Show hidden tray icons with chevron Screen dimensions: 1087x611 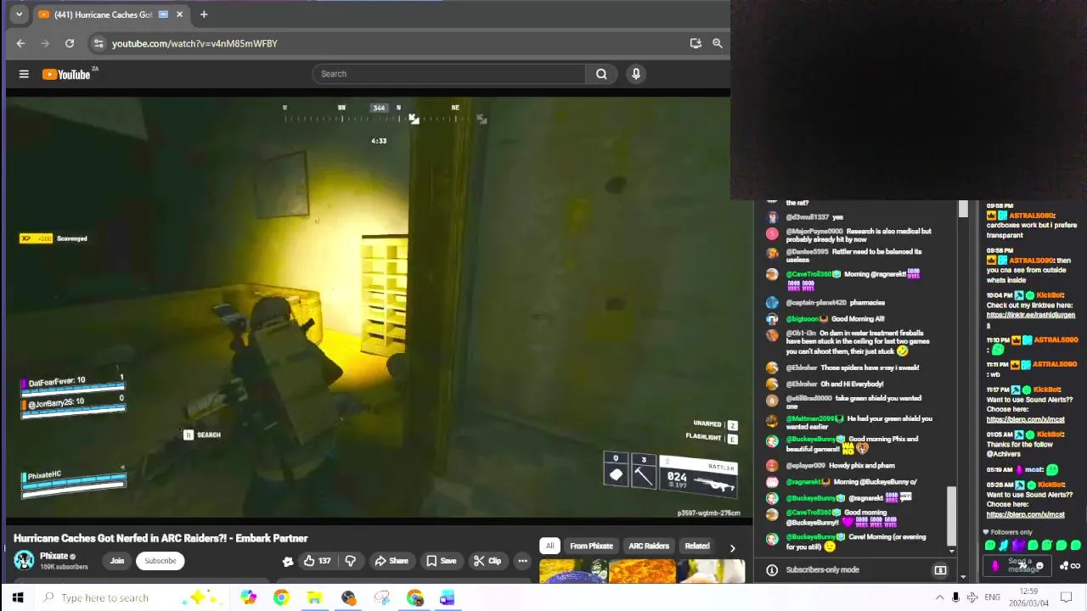pyautogui.click(x=939, y=597)
